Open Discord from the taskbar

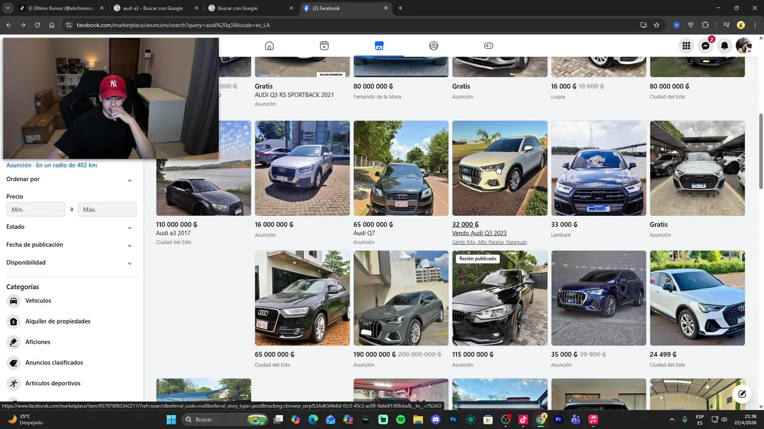tap(436, 419)
